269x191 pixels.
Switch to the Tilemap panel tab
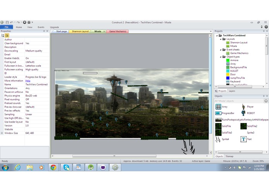[x=230, y=157]
